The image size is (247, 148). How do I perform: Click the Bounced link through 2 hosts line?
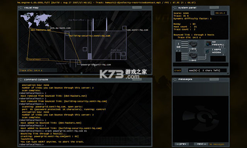coord(194,35)
